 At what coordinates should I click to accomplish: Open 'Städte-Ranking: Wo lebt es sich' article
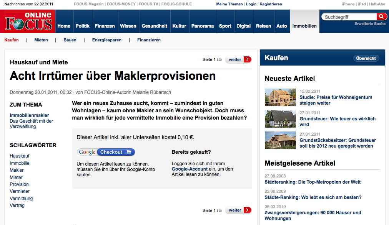(x=313, y=197)
